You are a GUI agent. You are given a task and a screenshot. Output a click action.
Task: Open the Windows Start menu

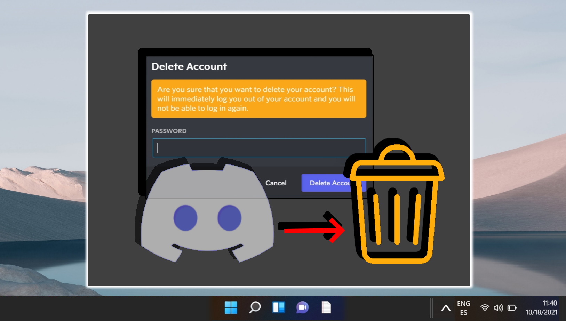click(231, 307)
